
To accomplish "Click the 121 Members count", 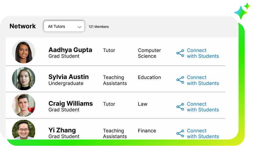I will pos(99,27).
